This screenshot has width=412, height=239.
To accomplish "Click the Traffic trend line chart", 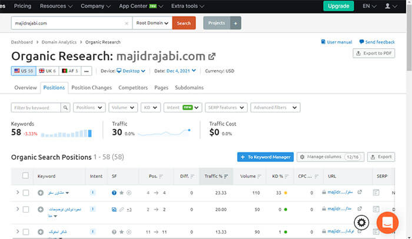I will pos(164,132).
